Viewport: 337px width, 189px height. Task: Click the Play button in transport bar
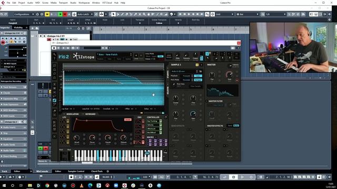point(242,177)
